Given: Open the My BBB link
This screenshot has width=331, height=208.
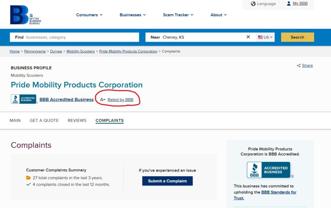Looking at the screenshot, I should pos(300,4).
